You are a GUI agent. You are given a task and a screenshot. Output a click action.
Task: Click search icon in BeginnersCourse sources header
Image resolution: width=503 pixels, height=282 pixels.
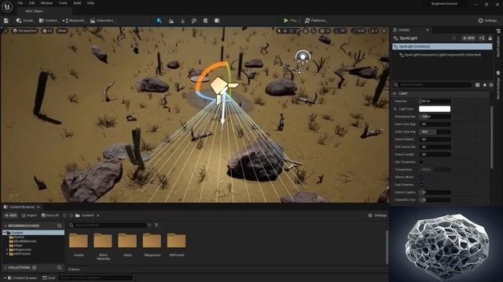coord(60,226)
